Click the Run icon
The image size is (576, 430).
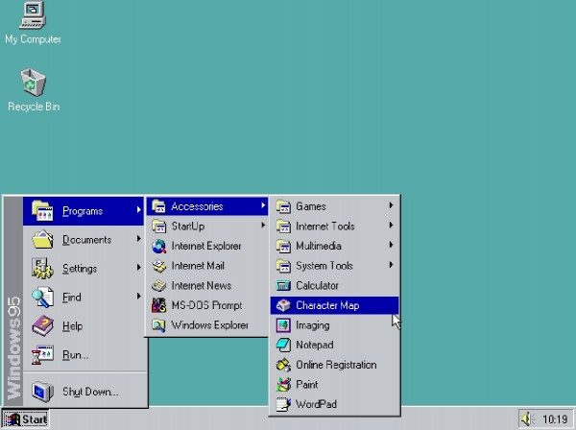click(42, 355)
